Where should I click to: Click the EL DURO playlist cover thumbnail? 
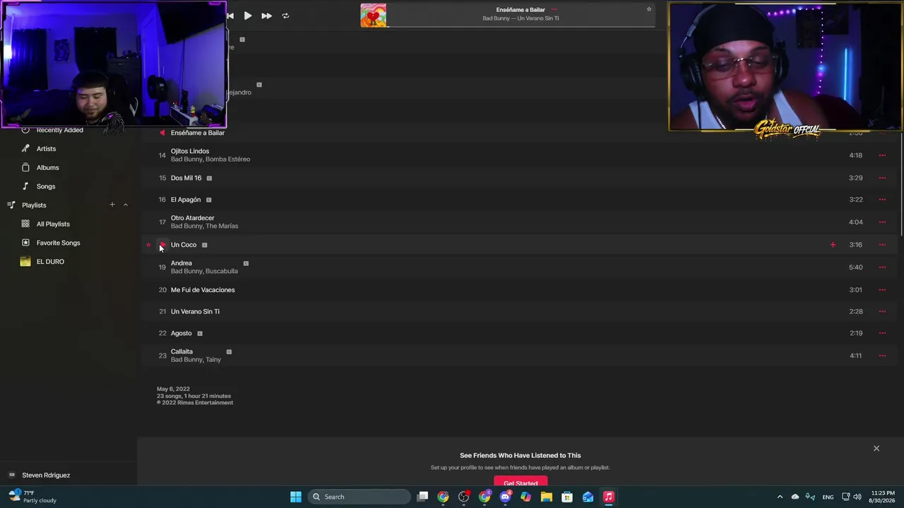25,262
